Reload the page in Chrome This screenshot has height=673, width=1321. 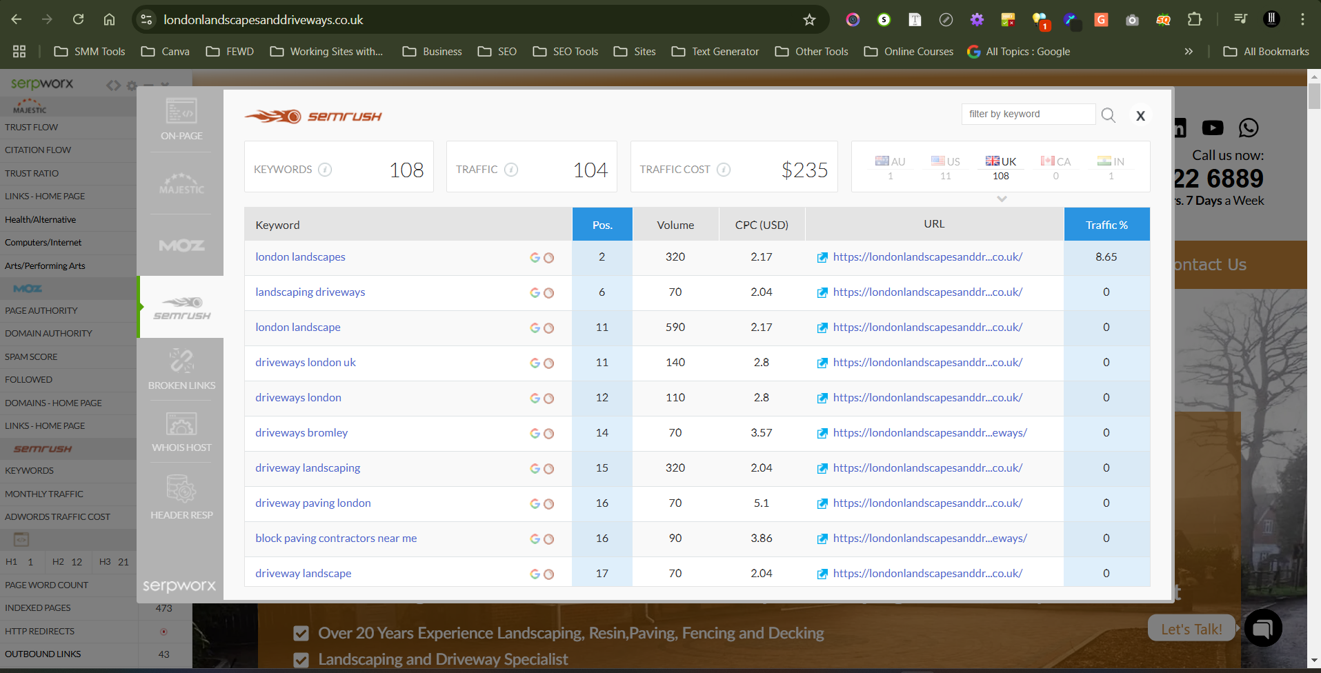click(78, 19)
